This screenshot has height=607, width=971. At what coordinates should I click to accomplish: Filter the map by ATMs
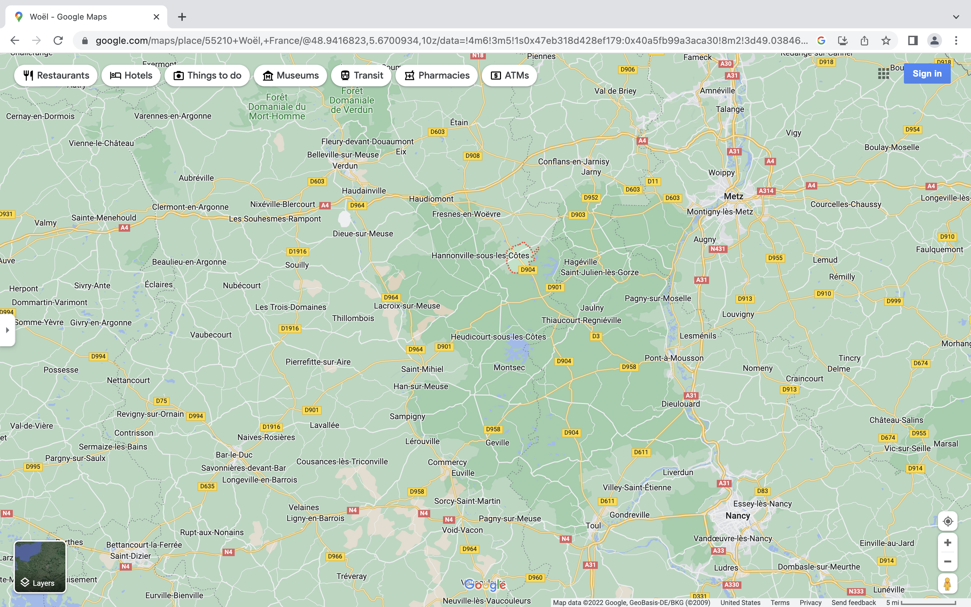click(x=509, y=76)
